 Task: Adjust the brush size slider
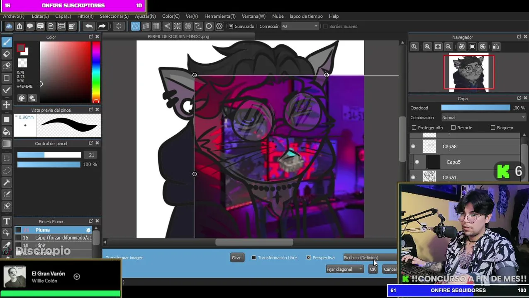click(x=49, y=155)
